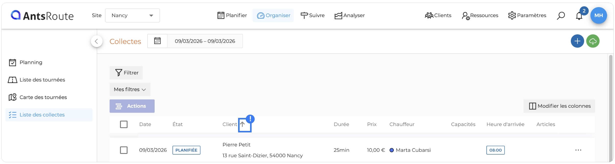Click the Prix column header
The height and width of the screenshot is (164, 615).
click(x=372, y=124)
